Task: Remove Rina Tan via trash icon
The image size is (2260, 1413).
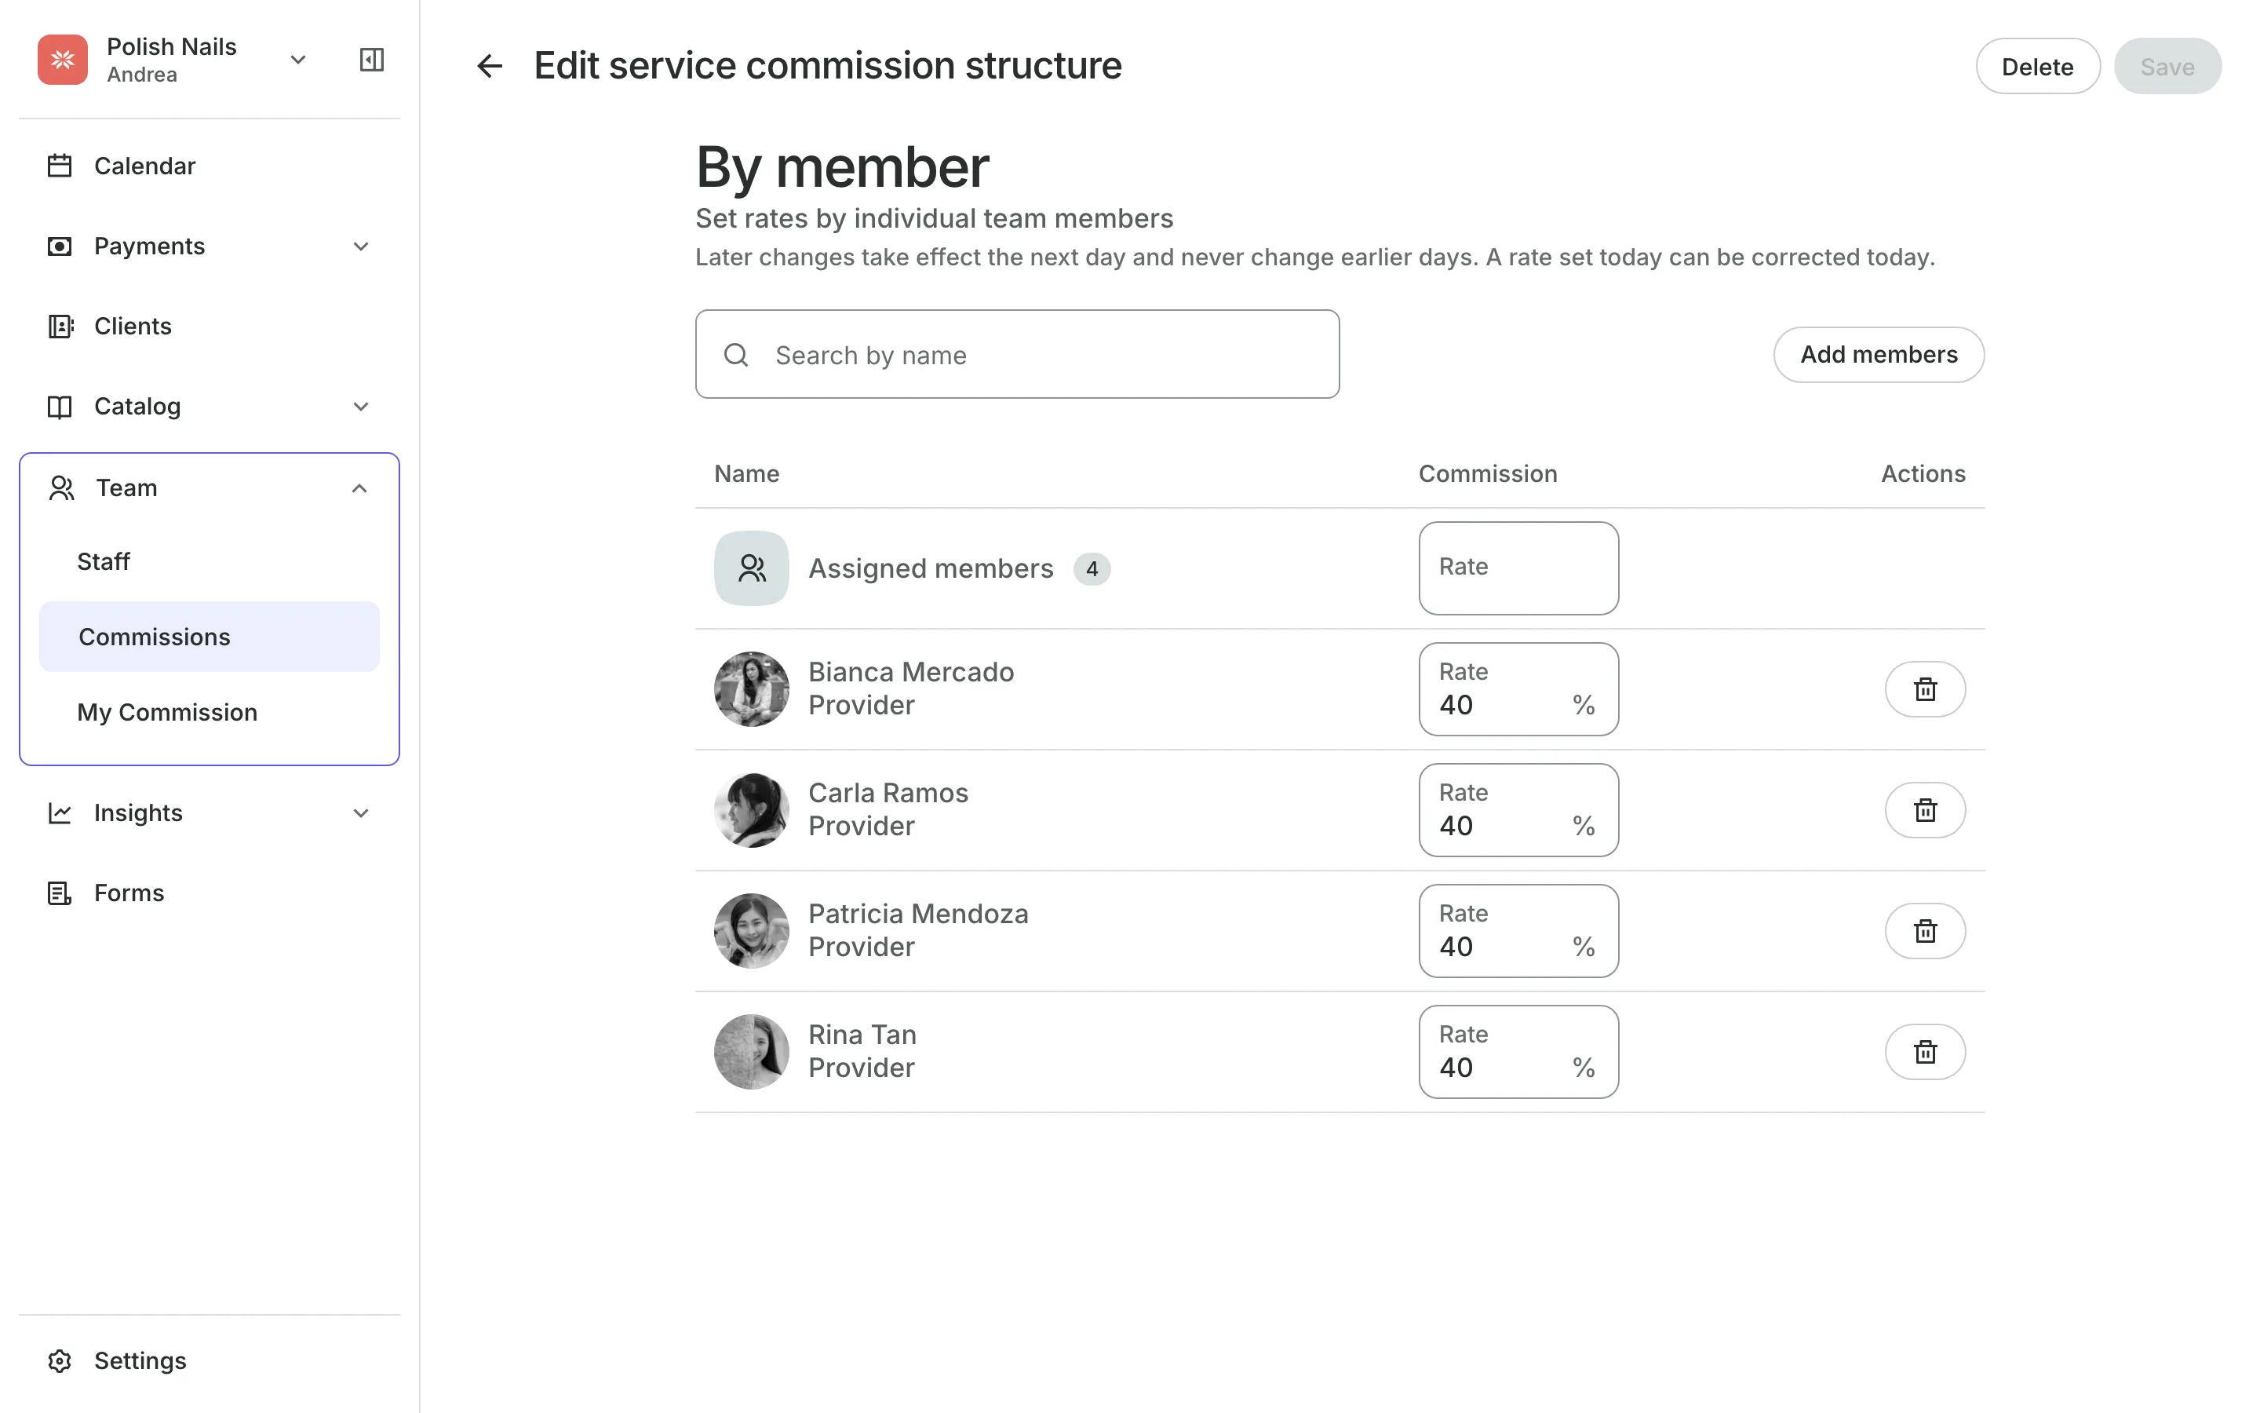Action: tap(1925, 1052)
